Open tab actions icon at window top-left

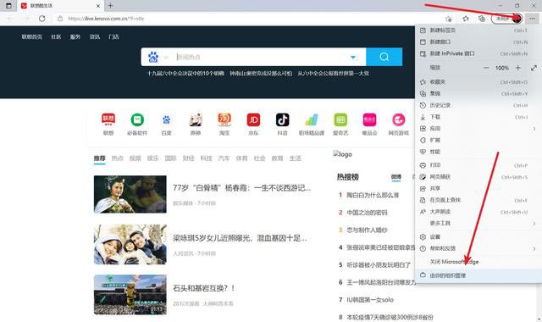tap(8, 6)
